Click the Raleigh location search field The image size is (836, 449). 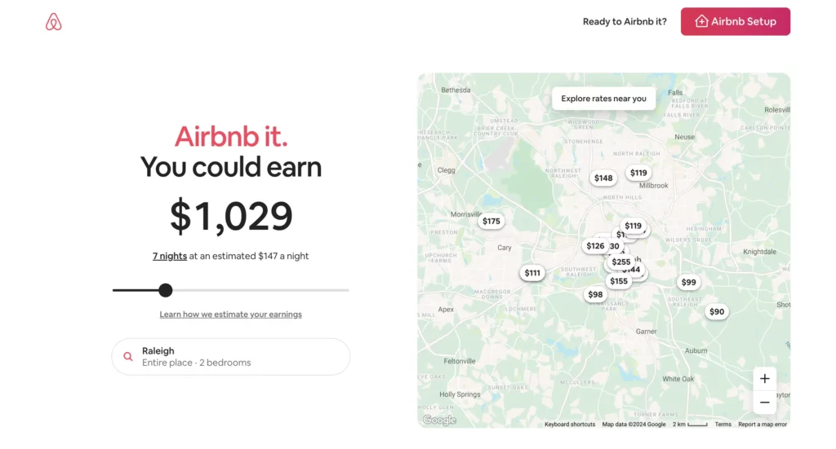coord(231,357)
